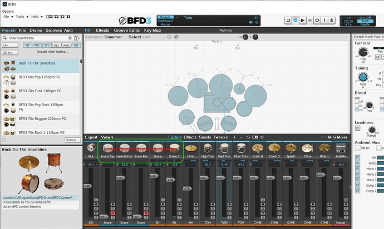Image resolution: width=384 pixels, height=229 pixels.
Task: Toggle the Auto filter button
Action: pos(66,45)
